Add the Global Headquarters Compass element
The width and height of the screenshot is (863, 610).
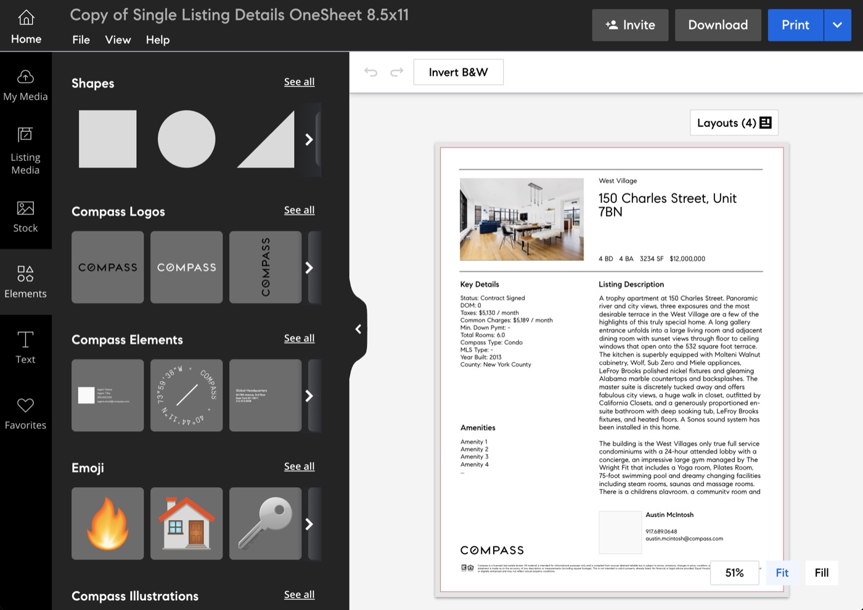tap(266, 395)
